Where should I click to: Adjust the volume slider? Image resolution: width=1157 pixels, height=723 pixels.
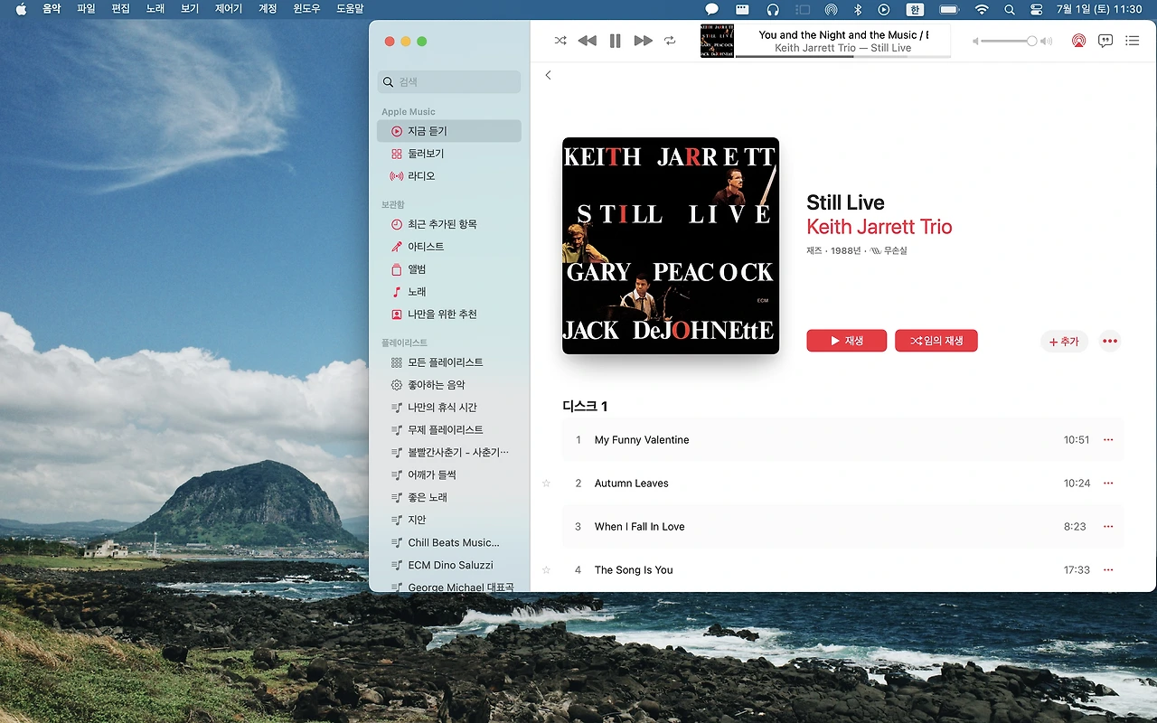coord(1009,42)
